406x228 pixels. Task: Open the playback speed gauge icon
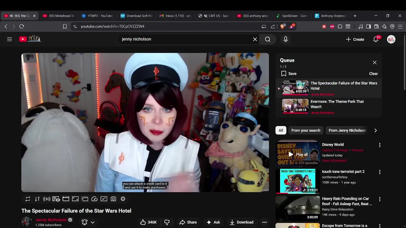[94, 199]
